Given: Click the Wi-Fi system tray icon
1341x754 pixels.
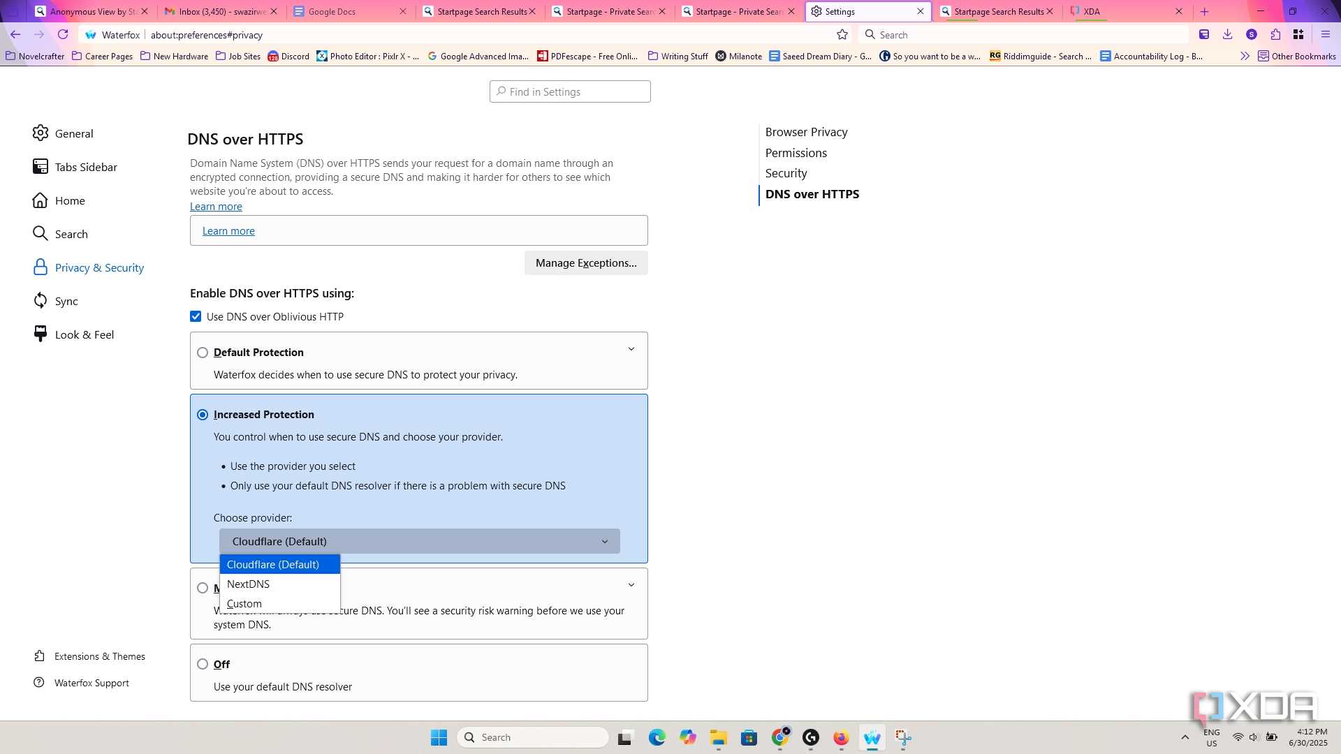Looking at the screenshot, I should pyautogui.click(x=1238, y=737).
